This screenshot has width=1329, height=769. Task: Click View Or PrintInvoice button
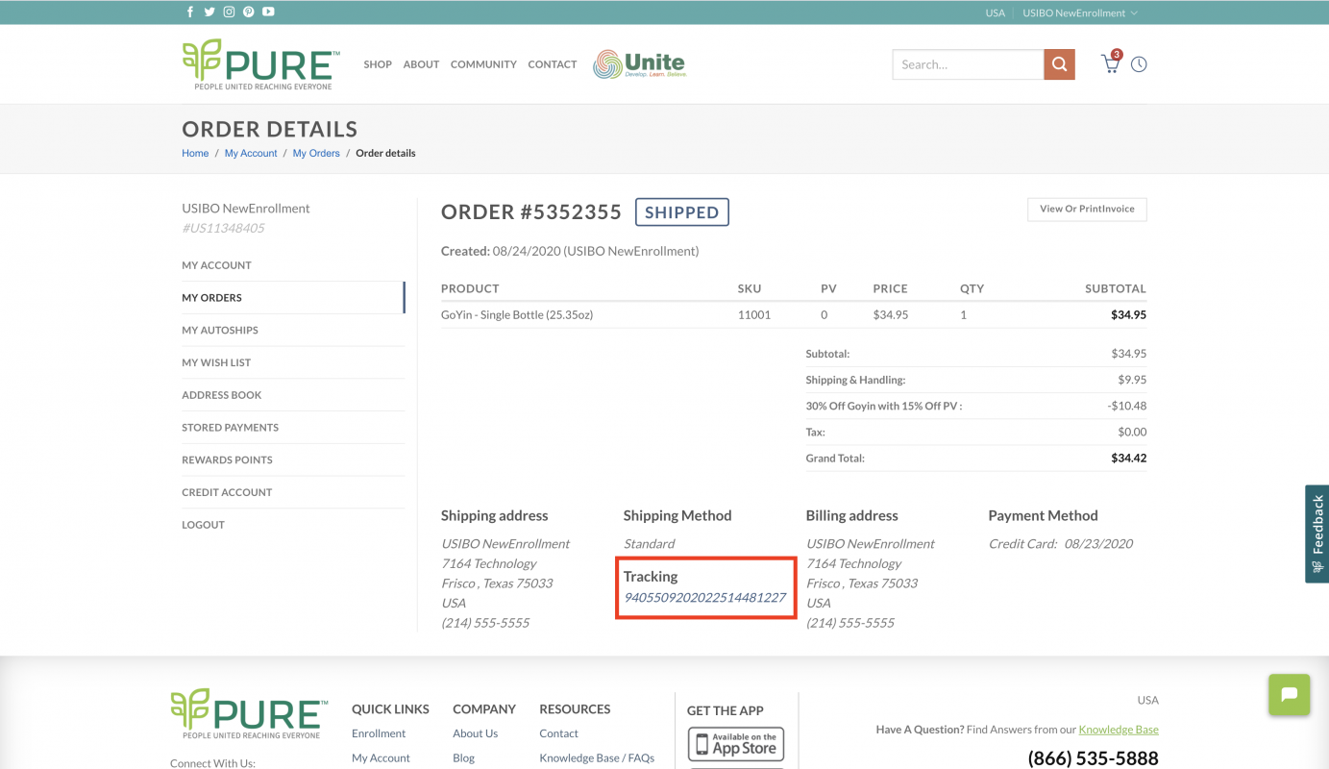point(1087,209)
